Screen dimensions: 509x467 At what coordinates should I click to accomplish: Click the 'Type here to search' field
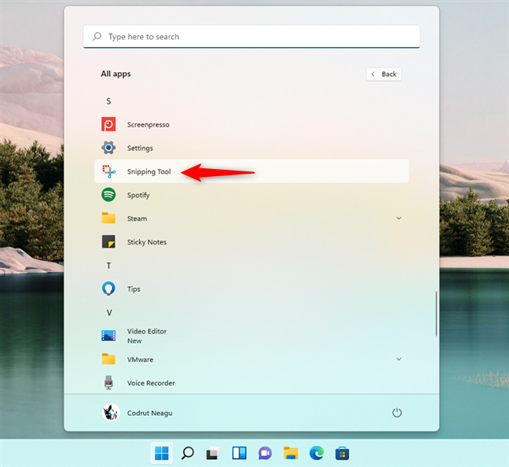click(251, 36)
